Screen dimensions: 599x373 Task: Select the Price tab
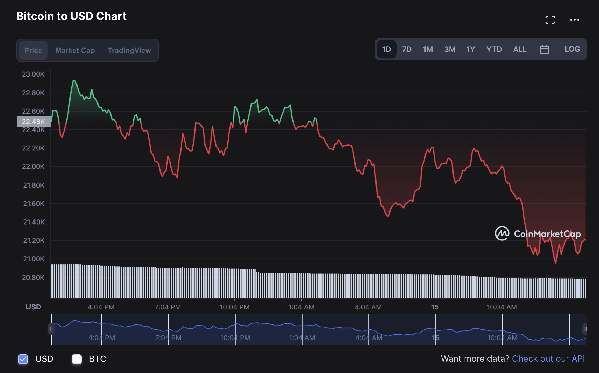coord(33,50)
